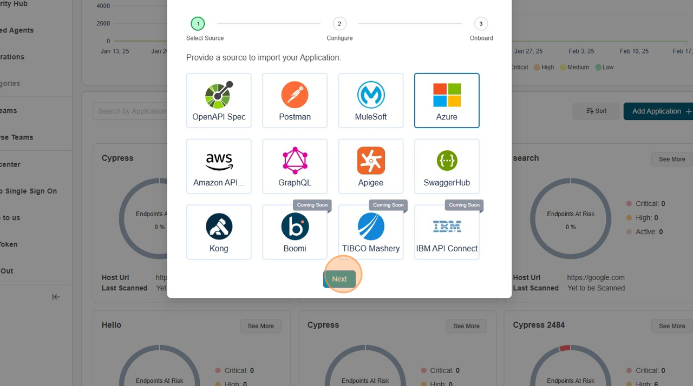Screen dimensions: 693x386
Task: Click the TIBCO Mashery tile
Action: pyautogui.click(x=370, y=232)
